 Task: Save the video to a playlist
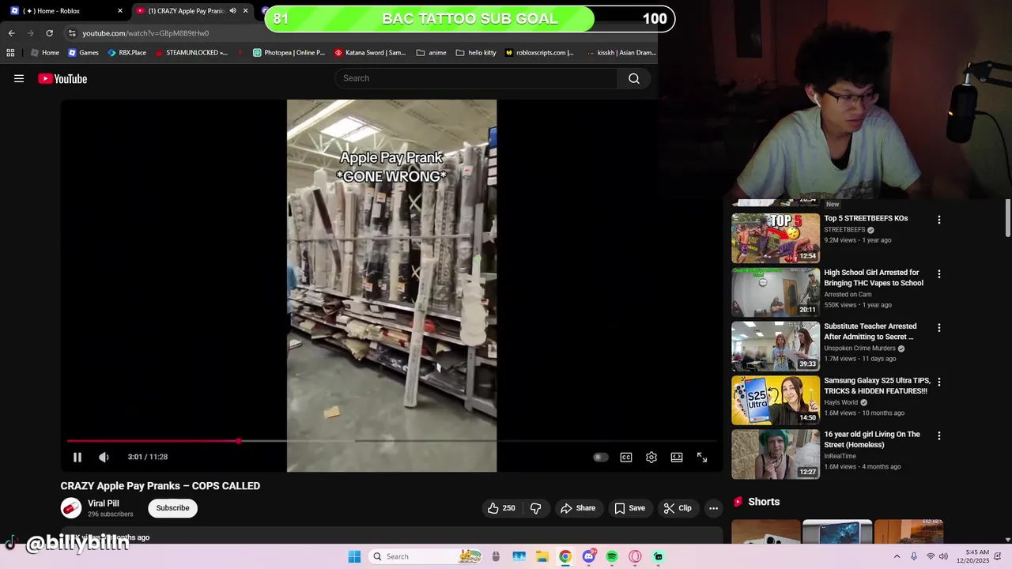pos(630,508)
